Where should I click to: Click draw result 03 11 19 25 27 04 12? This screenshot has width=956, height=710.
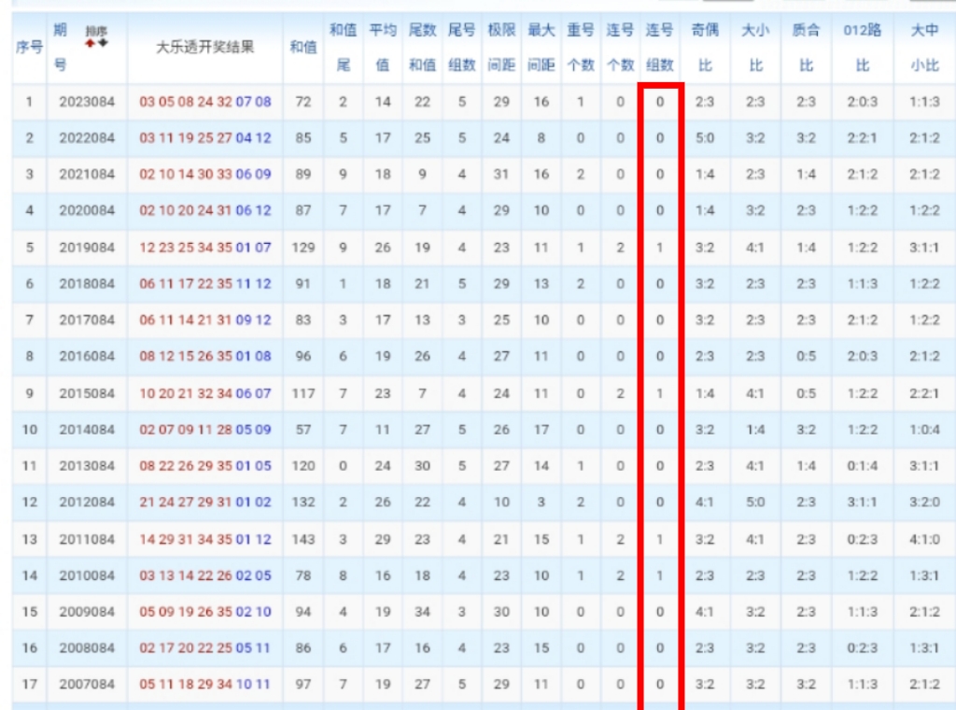pyautogui.click(x=204, y=138)
